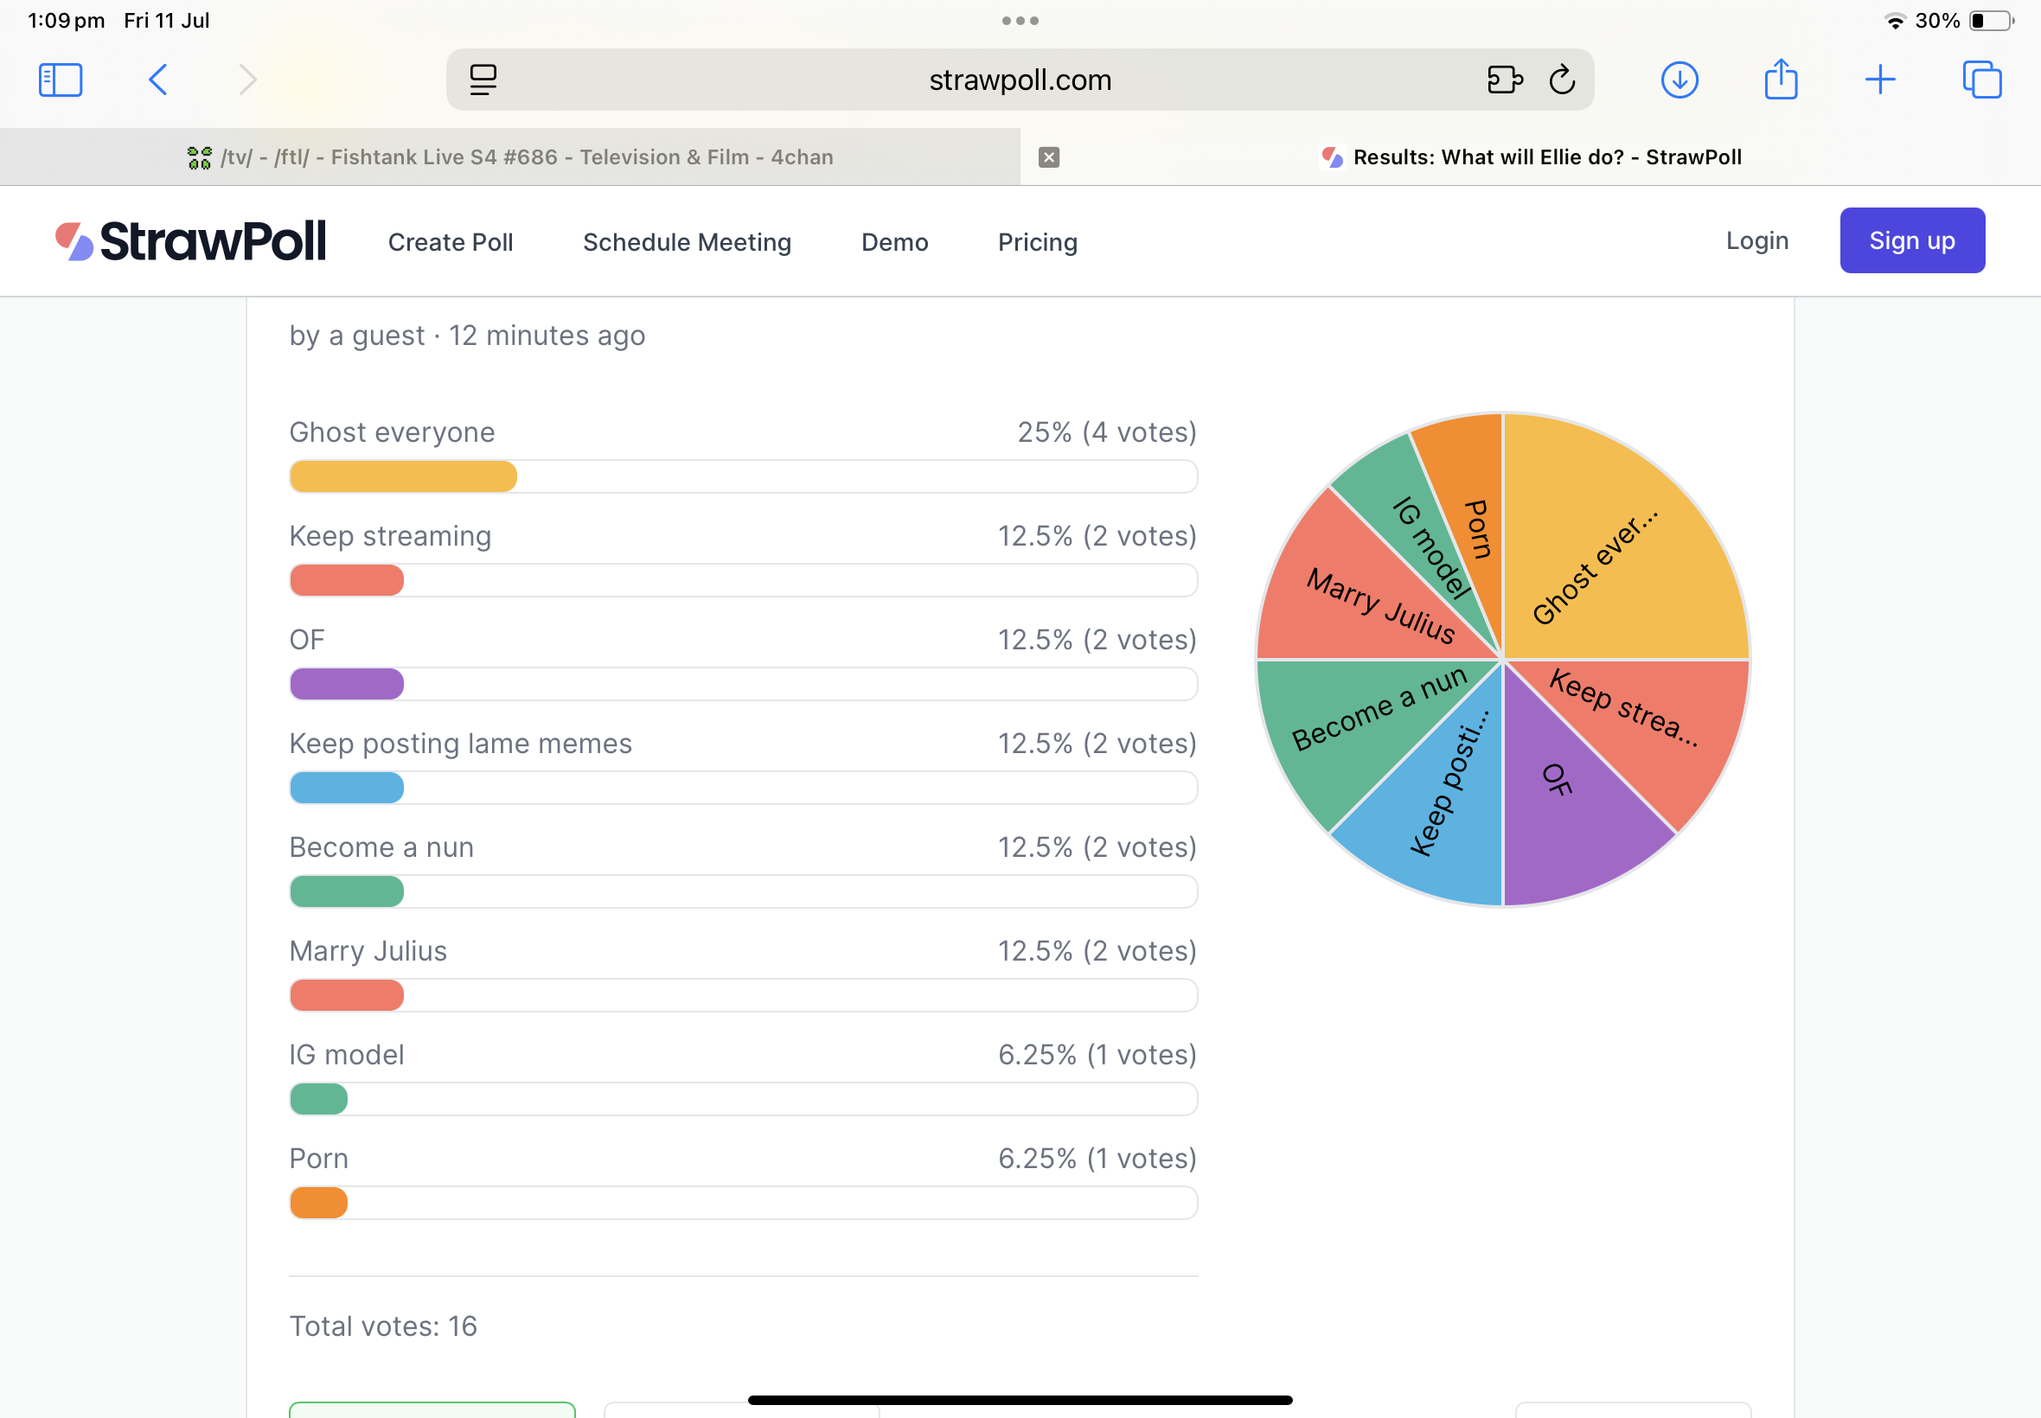Click the '25% (4 votes)' text
Image resolution: width=2041 pixels, height=1418 pixels.
(1107, 432)
